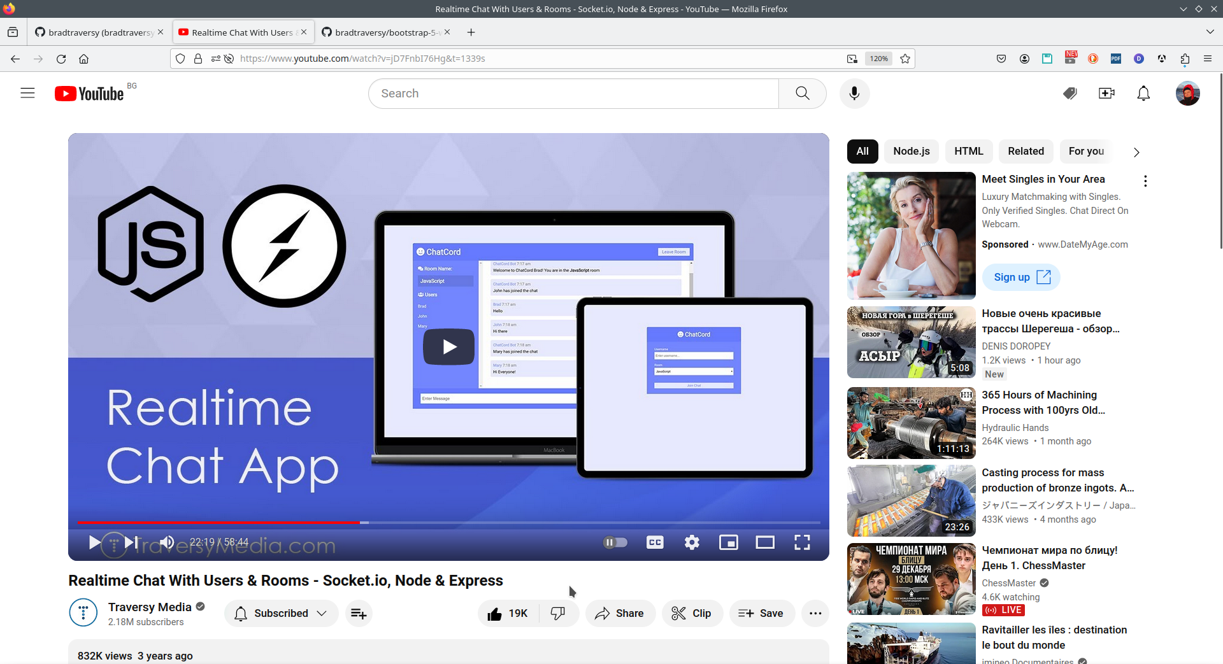
Task: Select the HTML filter chip
Action: (x=969, y=152)
